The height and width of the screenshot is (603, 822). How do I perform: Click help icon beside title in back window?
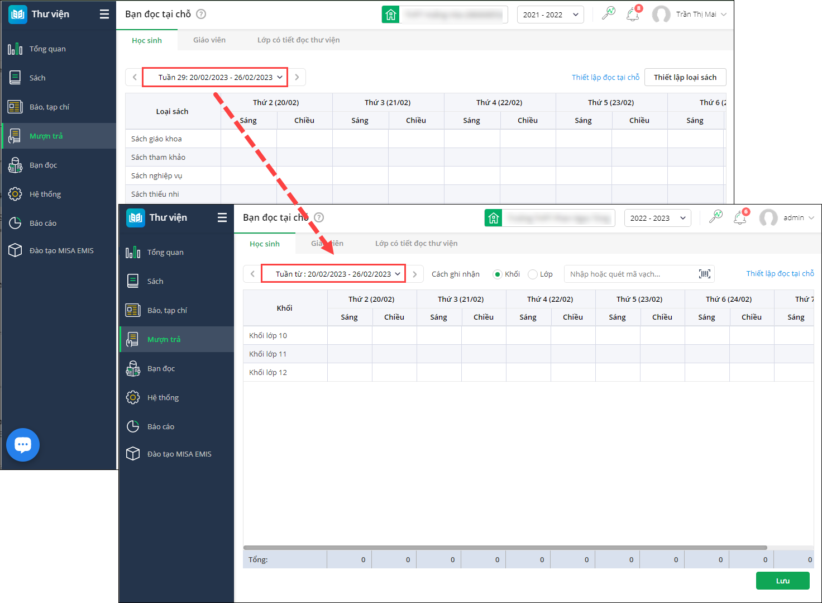coord(201,14)
